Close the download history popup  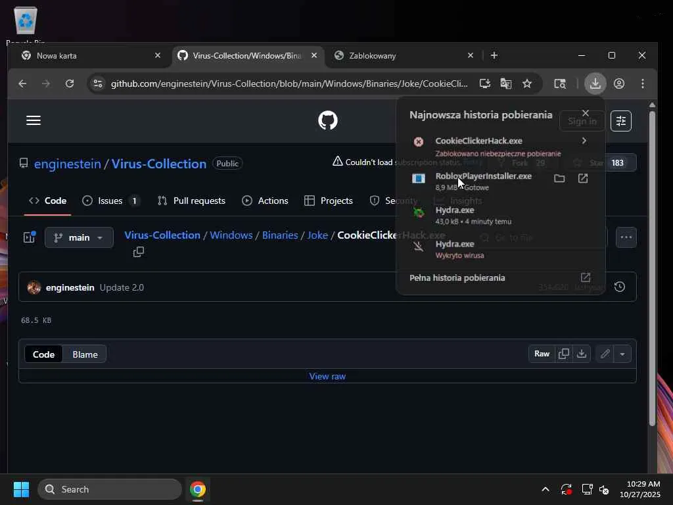pos(586,113)
